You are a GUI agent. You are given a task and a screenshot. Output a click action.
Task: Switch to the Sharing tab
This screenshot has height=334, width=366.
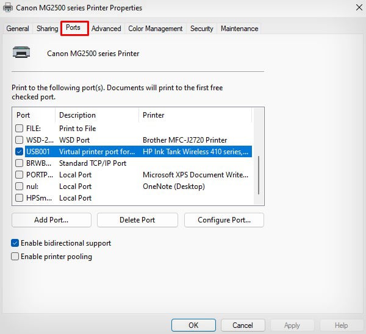[47, 29]
